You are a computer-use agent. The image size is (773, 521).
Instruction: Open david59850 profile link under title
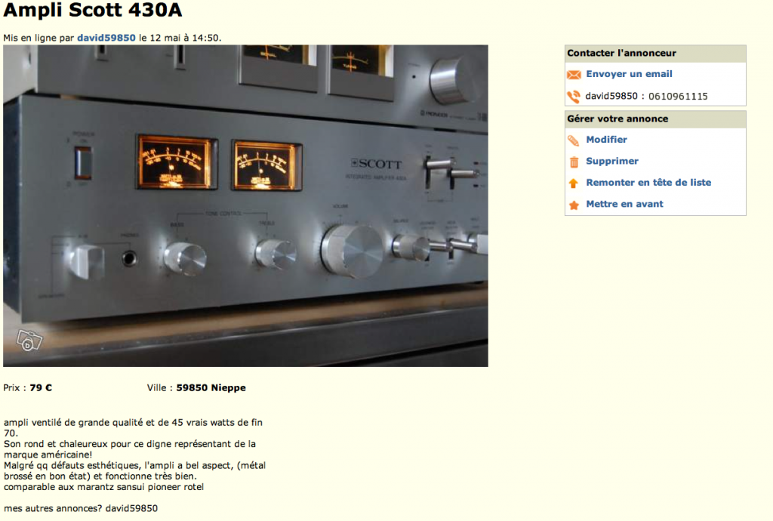pos(106,38)
